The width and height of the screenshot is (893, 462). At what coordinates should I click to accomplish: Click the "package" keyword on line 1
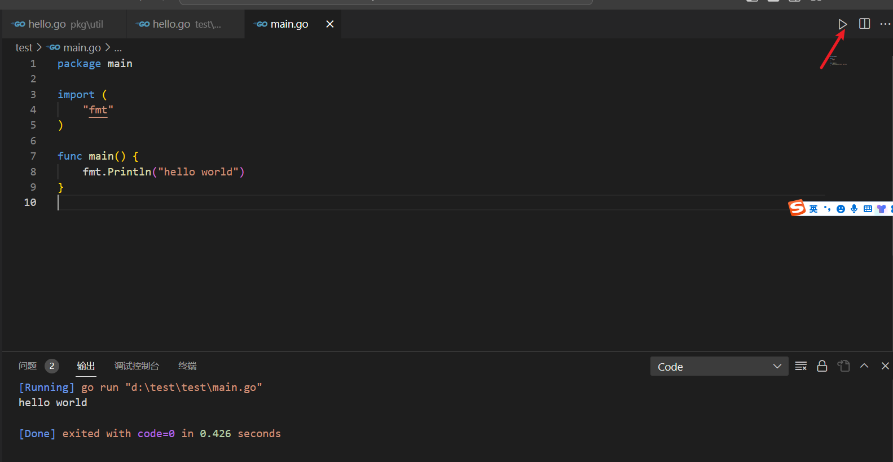pyautogui.click(x=79, y=64)
